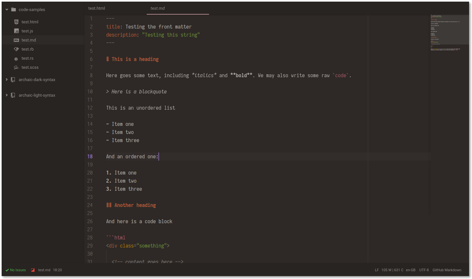Click the Markdown icon beside test.md
472x279 pixels.
click(x=16, y=40)
